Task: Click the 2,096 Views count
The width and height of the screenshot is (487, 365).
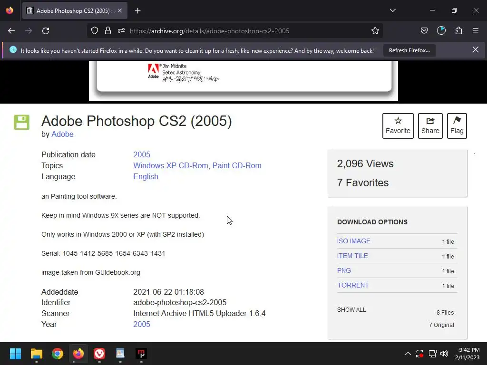Action: 365,164
